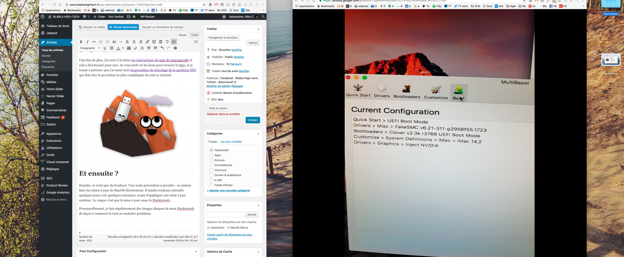Increase the paragraph indent

pos(155,48)
